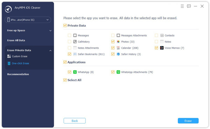Screen dimensions: 210x129
Task: Uncheck the WhatsApp (8) checkbox
Action: pos(70,72)
